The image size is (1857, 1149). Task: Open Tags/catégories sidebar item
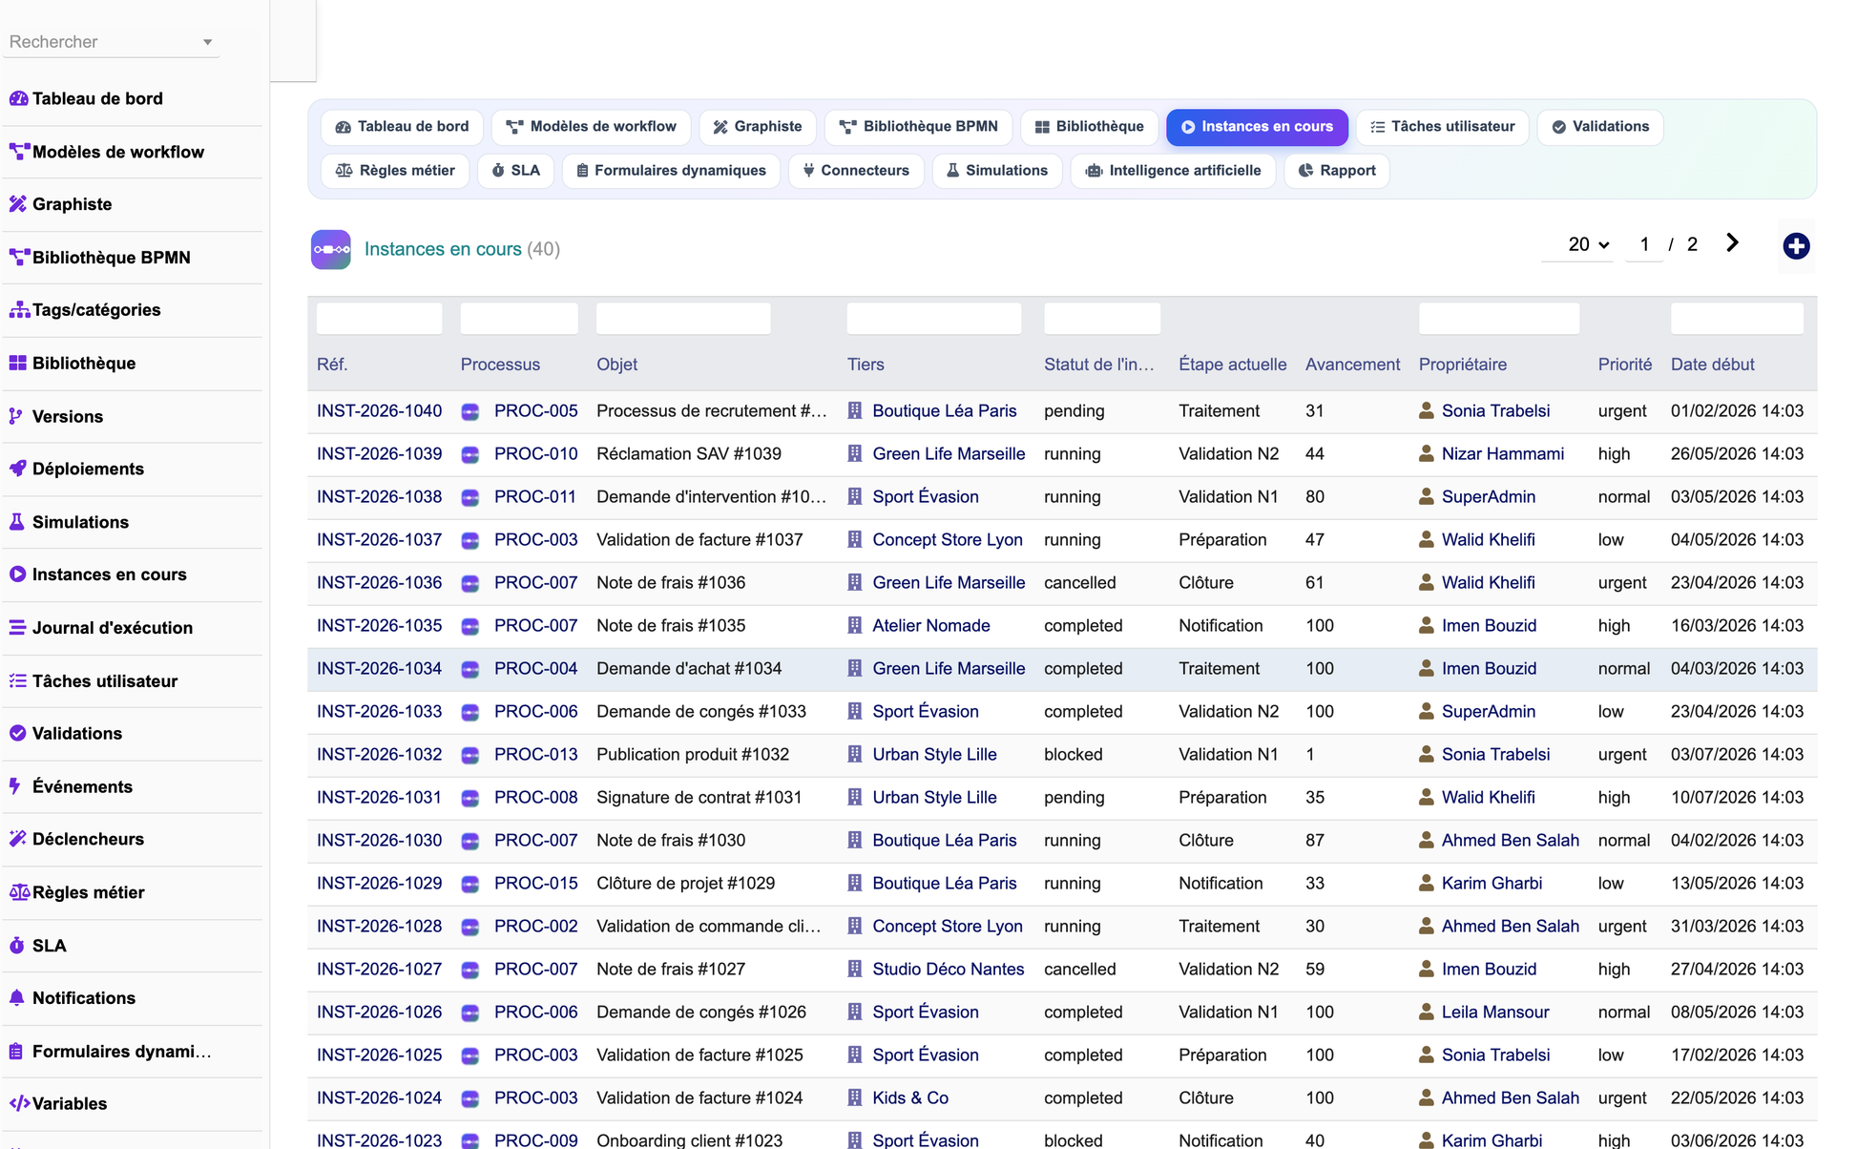click(85, 310)
